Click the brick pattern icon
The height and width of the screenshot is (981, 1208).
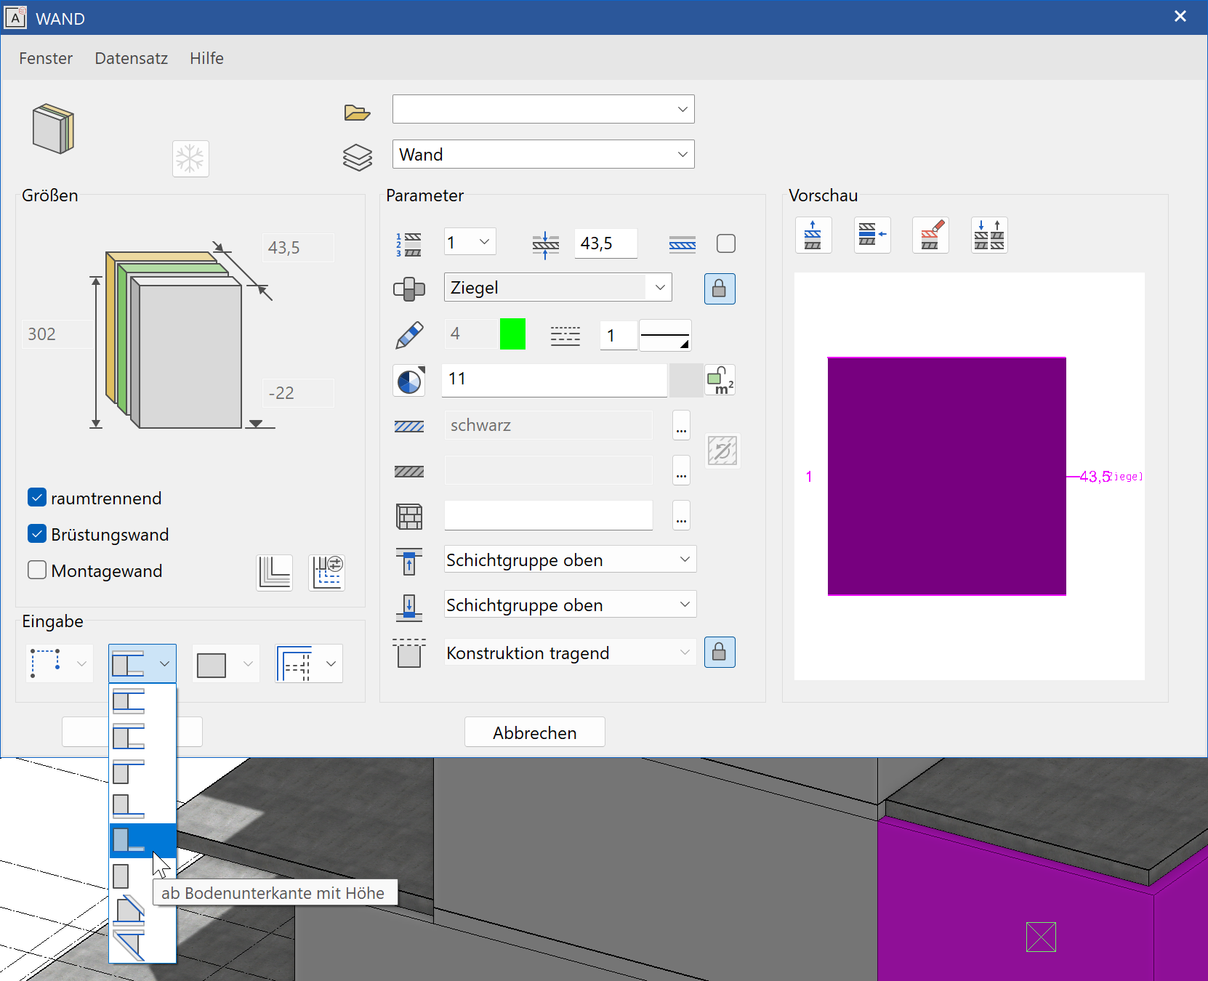(x=409, y=517)
